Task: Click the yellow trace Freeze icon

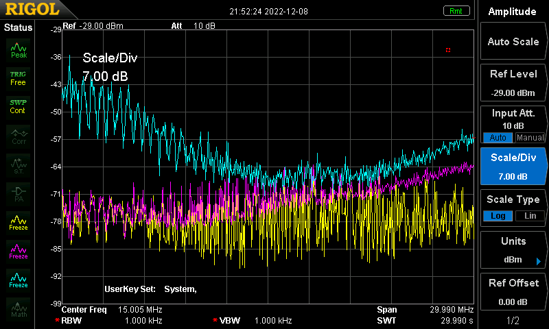Action: (19, 223)
